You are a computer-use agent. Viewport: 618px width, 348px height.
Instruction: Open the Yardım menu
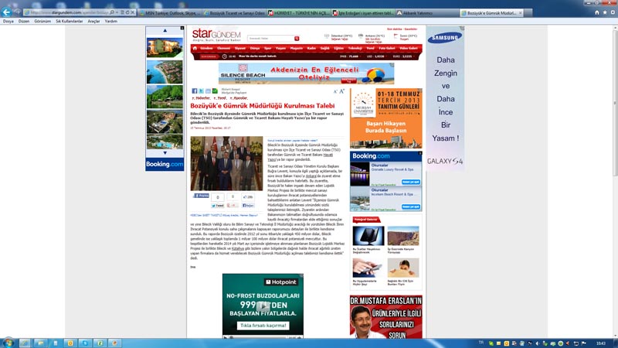click(x=110, y=22)
